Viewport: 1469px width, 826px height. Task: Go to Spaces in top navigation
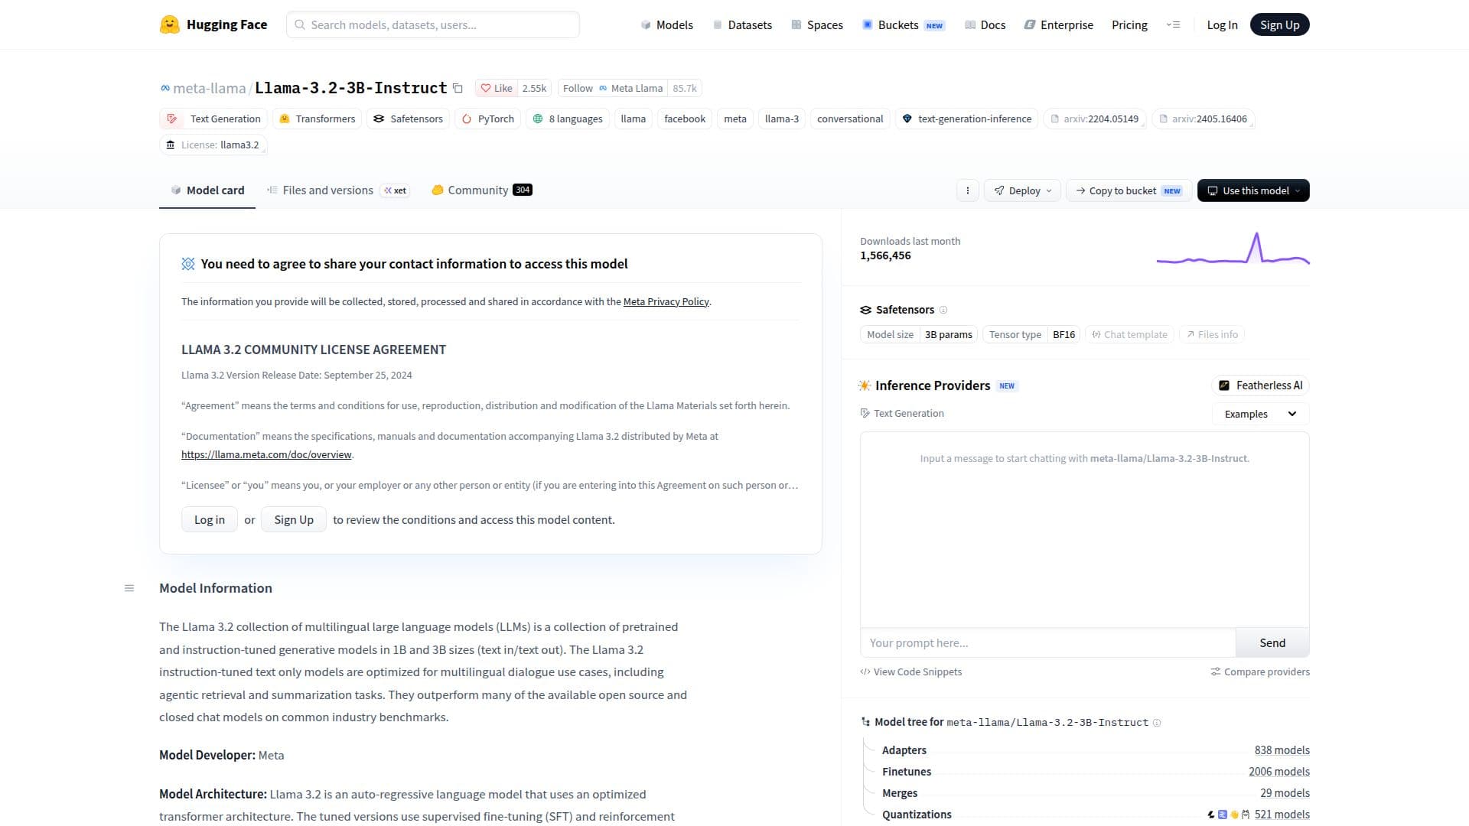tap(816, 24)
